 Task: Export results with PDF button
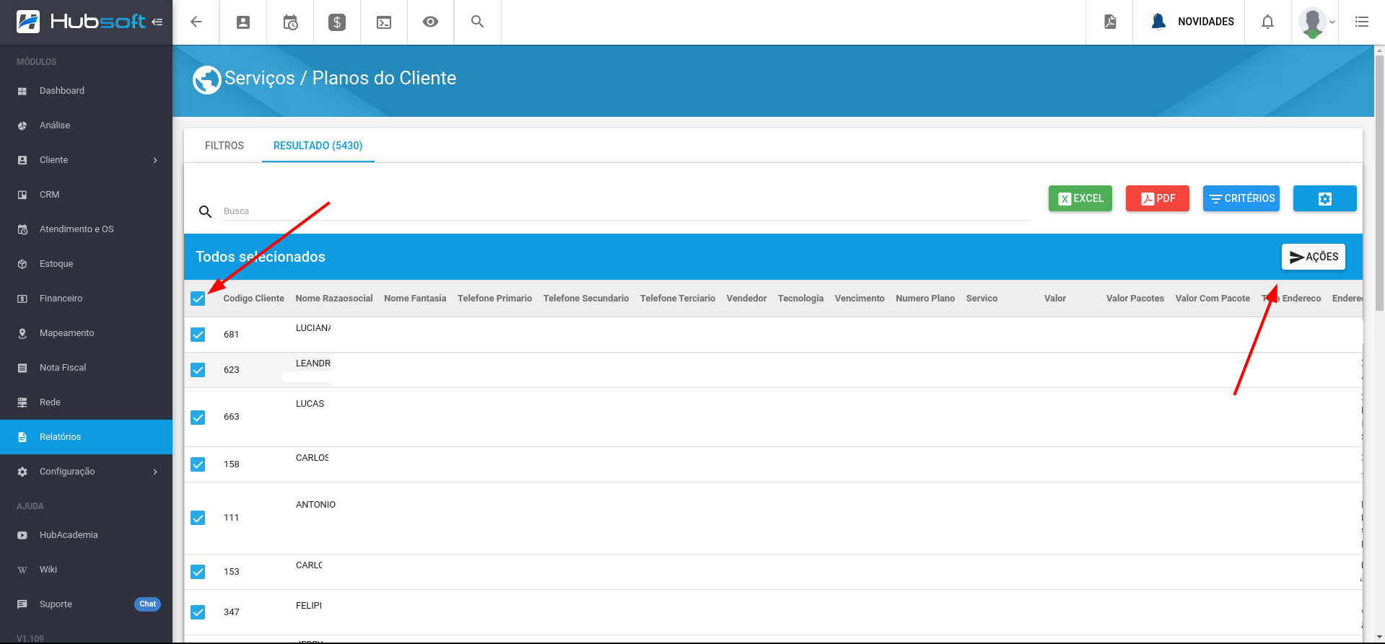1158,198
